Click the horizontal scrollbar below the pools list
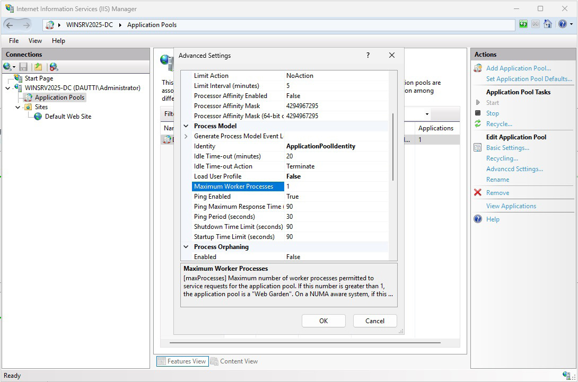Screen dimensions: 578x382 pyautogui.click(x=305, y=343)
